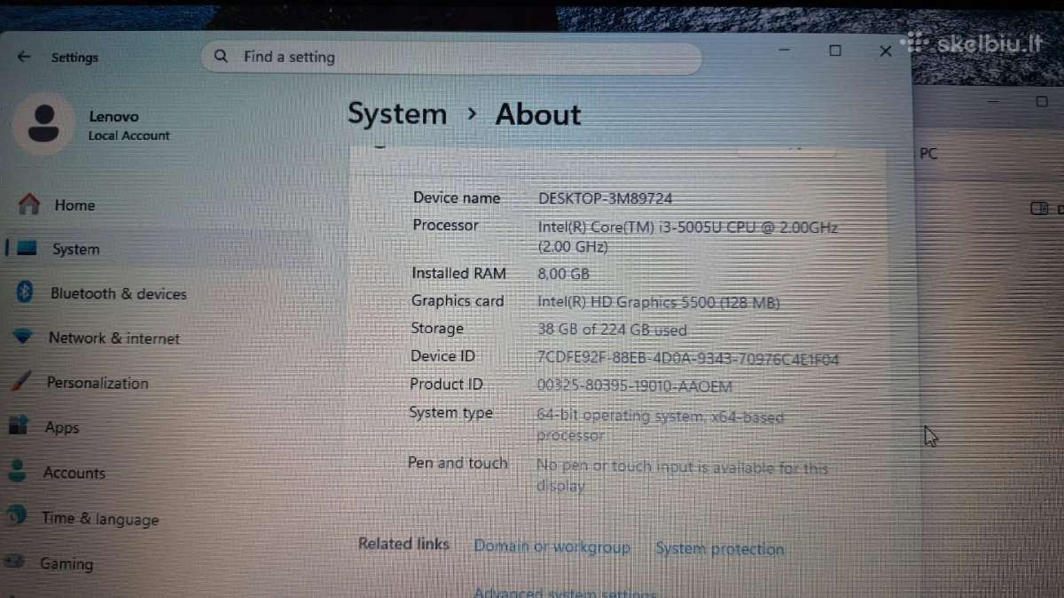Viewport: 1064px width, 598px height.
Task: Click the Accounts person icon
Action: (17, 471)
